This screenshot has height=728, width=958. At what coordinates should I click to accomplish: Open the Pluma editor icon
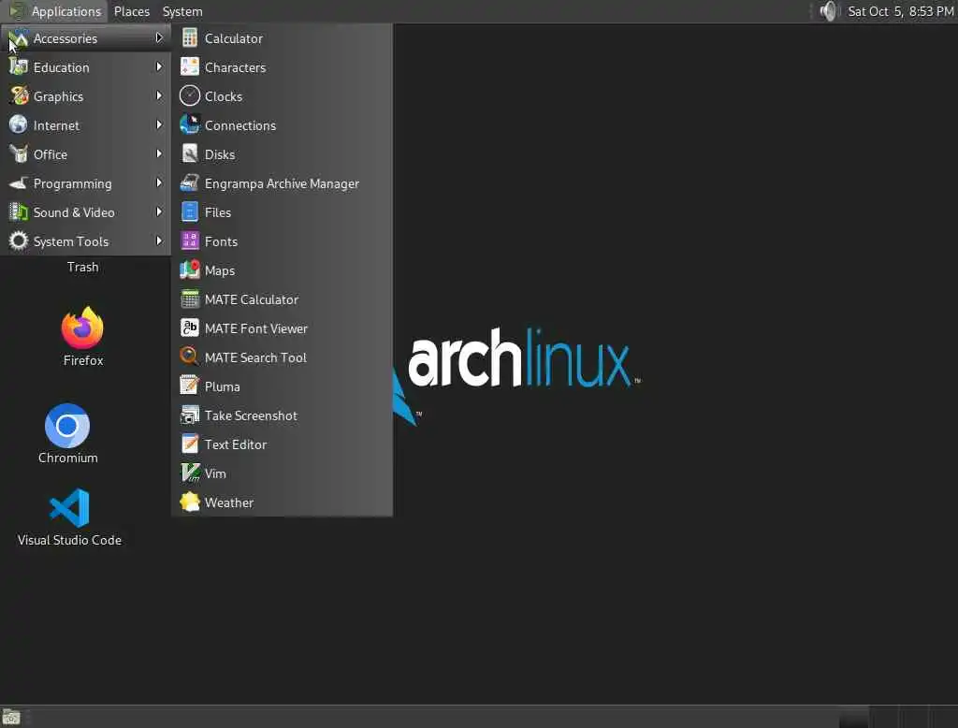[x=189, y=386]
